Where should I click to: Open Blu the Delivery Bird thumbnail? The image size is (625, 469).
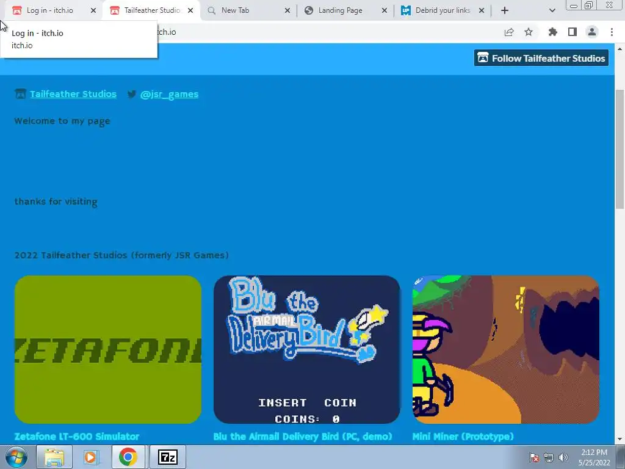pos(307,349)
